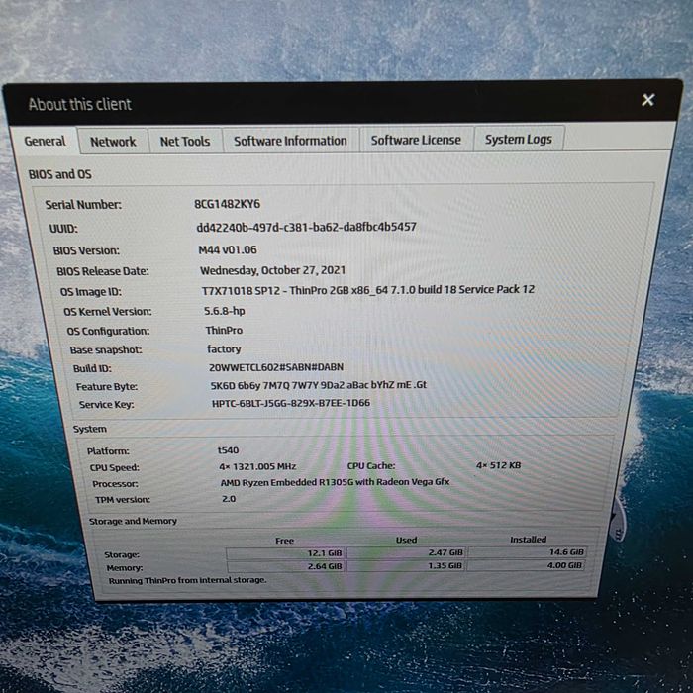Click OS Configuration value ThinPro
The image size is (693, 693).
[224, 330]
